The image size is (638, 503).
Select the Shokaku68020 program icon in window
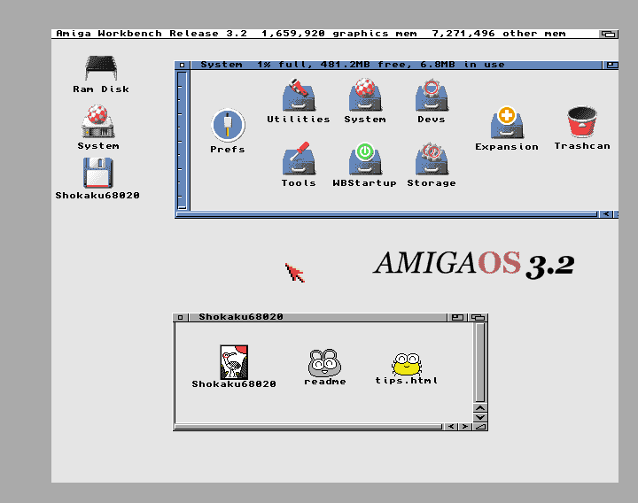(x=234, y=367)
